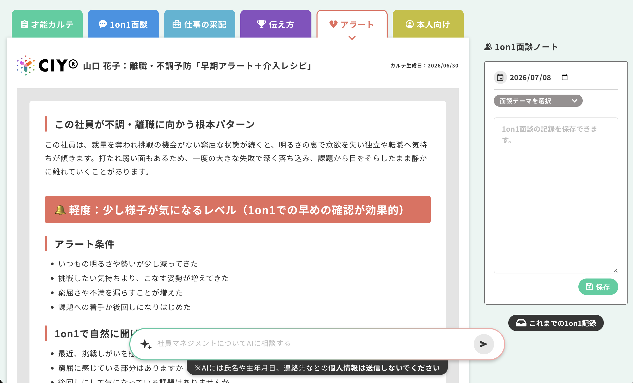Click the bell icon in alert banner
The image size is (633, 383).
(x=60, y=210)
